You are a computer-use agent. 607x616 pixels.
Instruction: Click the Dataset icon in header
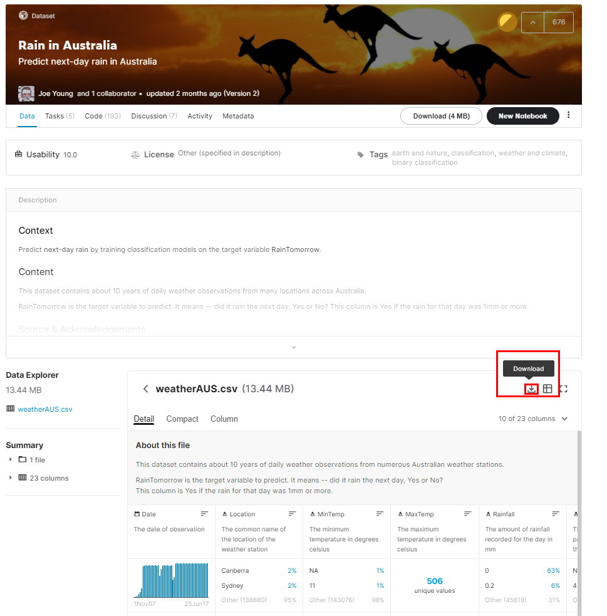pos(23,15)
